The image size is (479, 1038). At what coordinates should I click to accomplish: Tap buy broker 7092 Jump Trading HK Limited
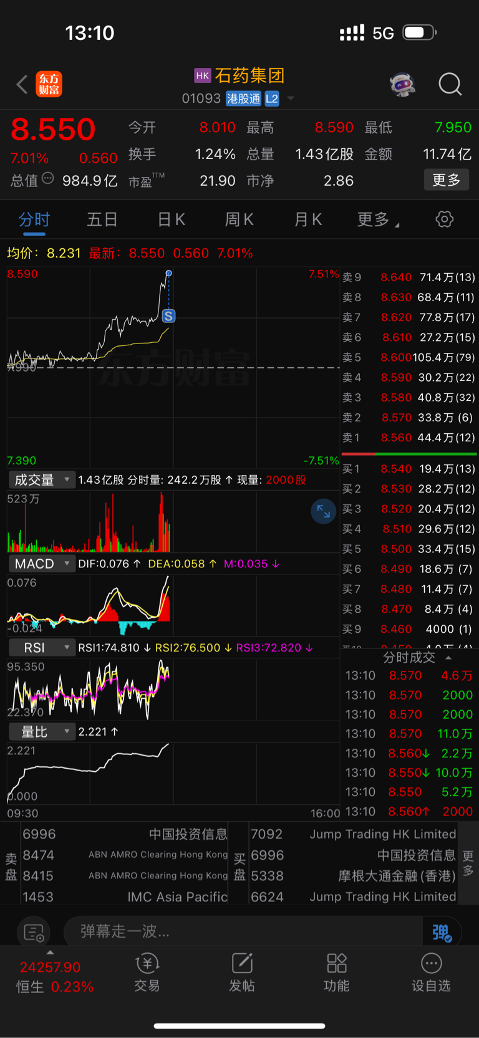coord(354,834)
